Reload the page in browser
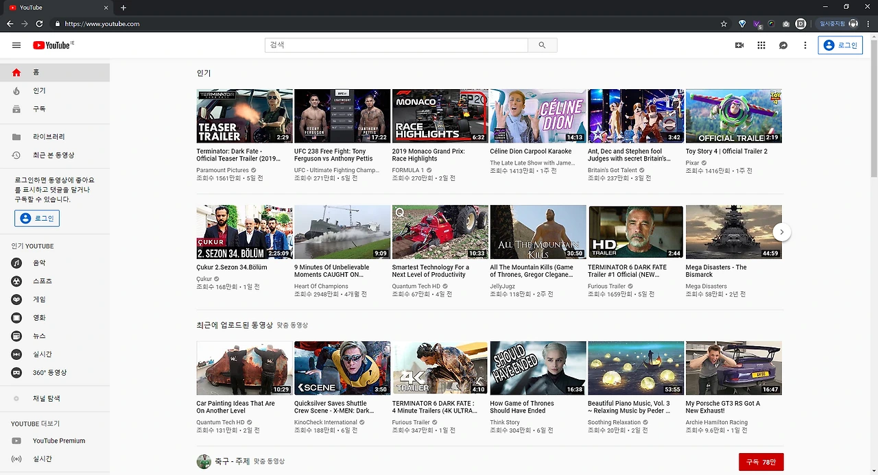 39,23
